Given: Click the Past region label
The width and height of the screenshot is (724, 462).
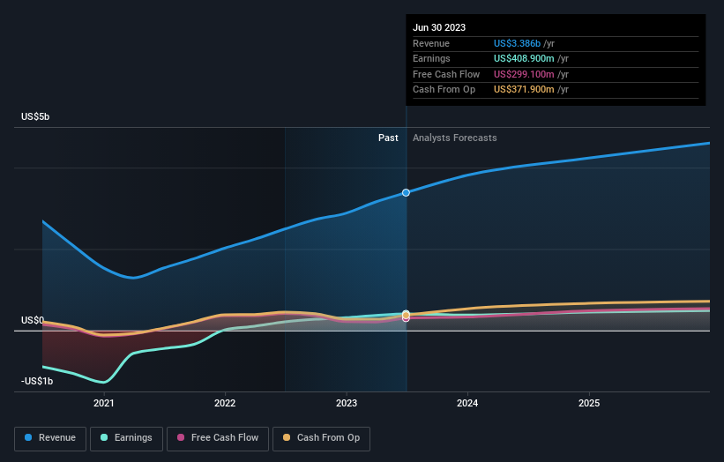Looking at the screenshot, I should click(388, 138).
